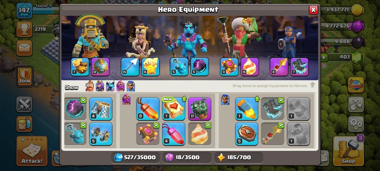Open the Healer Puppet equipment icon
This screenshot has width=380, height=171.
click(150, 66)
